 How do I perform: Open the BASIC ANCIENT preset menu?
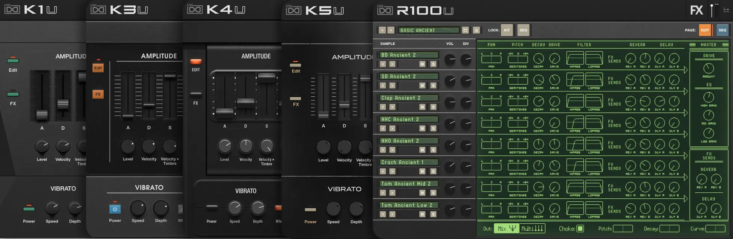click(x=428, y=30)
